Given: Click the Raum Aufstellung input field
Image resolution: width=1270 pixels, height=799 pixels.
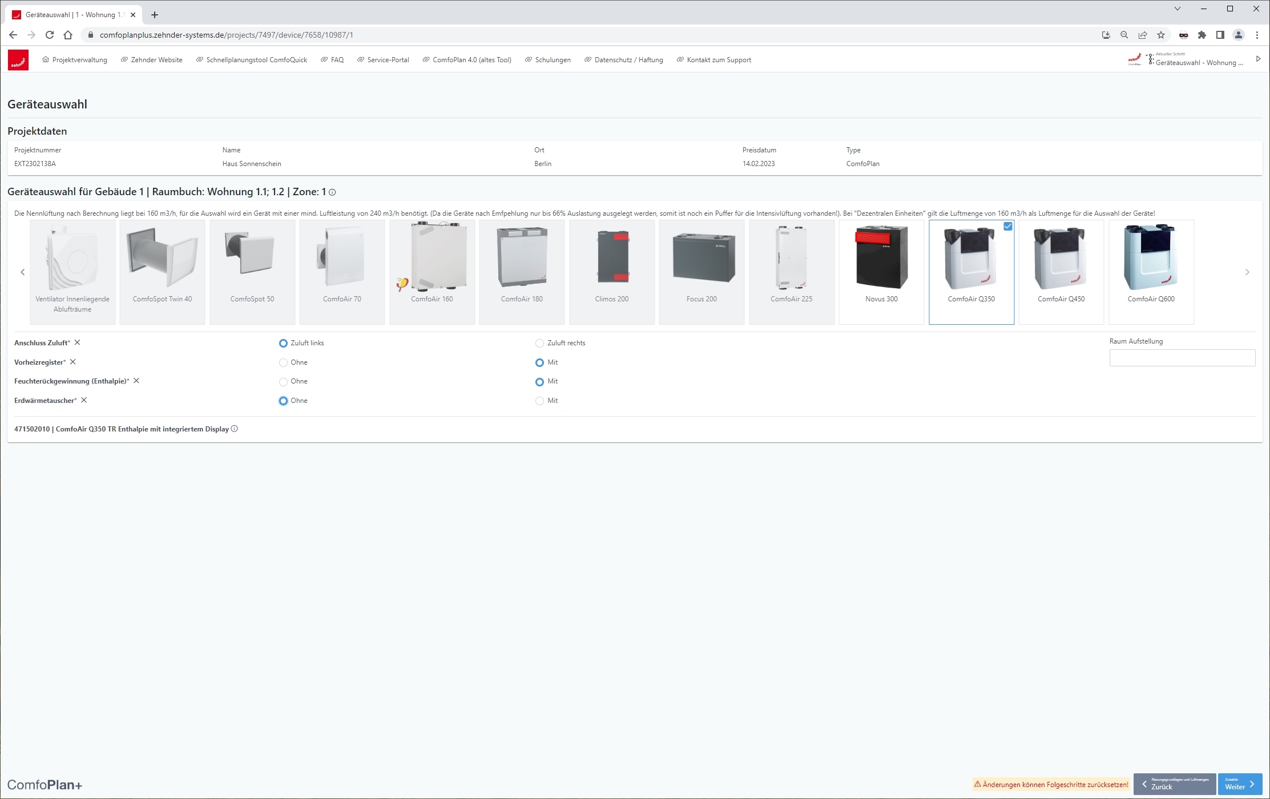Looking at the screenshot, I should (x=1182, y=358).
